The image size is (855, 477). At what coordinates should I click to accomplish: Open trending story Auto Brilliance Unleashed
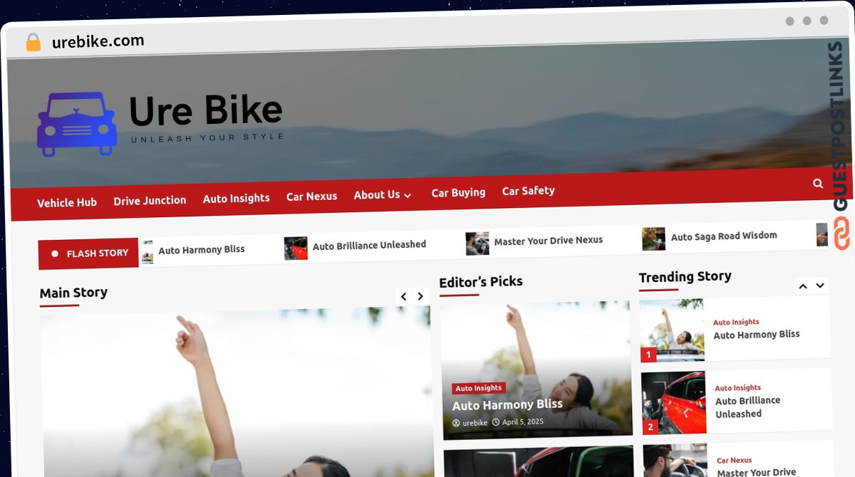(x=747, y=407)
